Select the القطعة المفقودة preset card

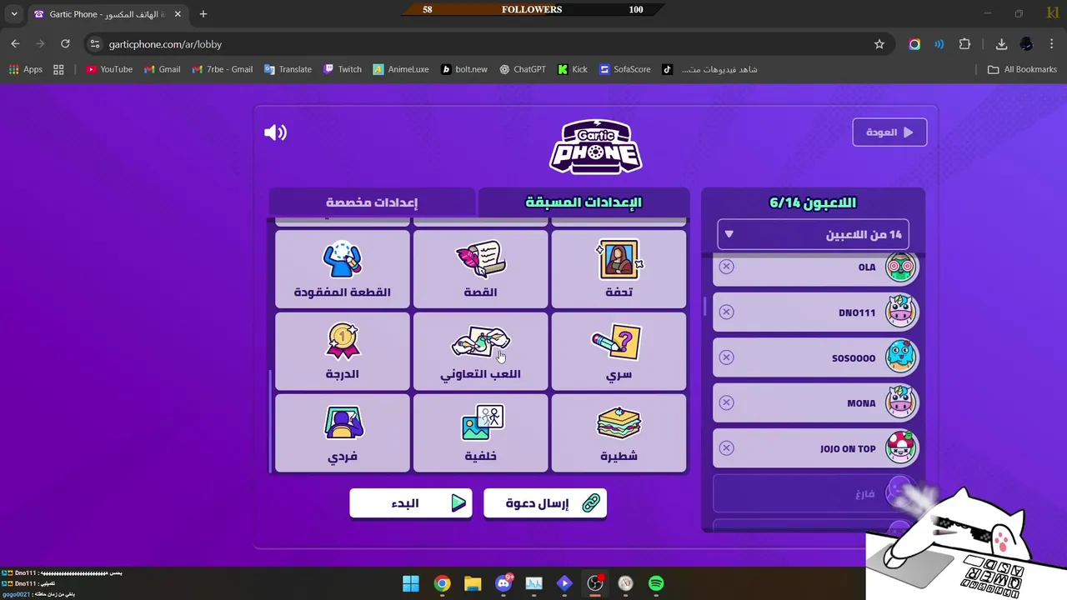point(342,268)
